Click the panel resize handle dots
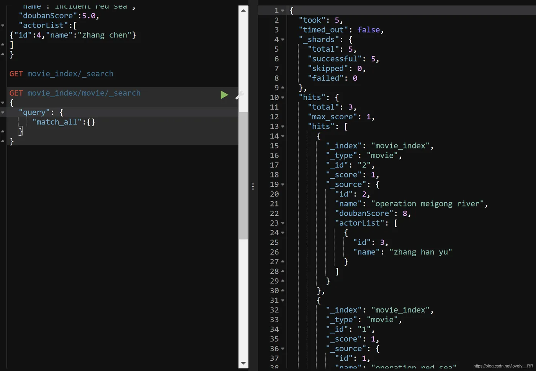 tap(253, 186)
